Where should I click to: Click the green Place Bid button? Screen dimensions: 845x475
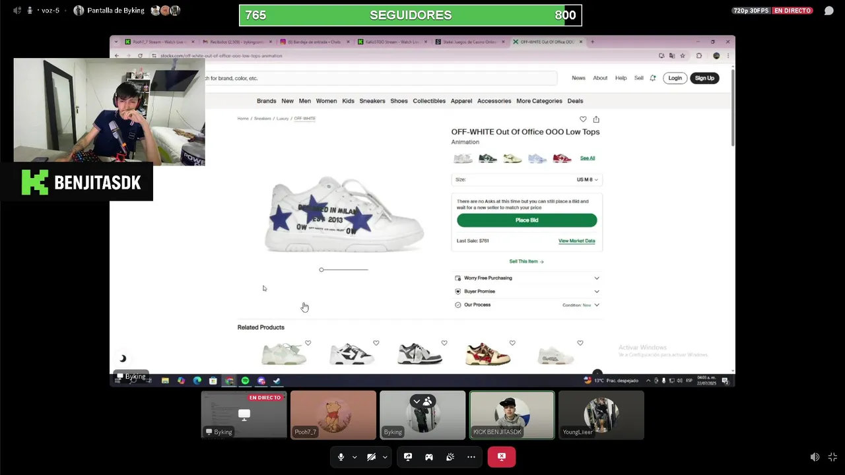click(x=527, y=220)
